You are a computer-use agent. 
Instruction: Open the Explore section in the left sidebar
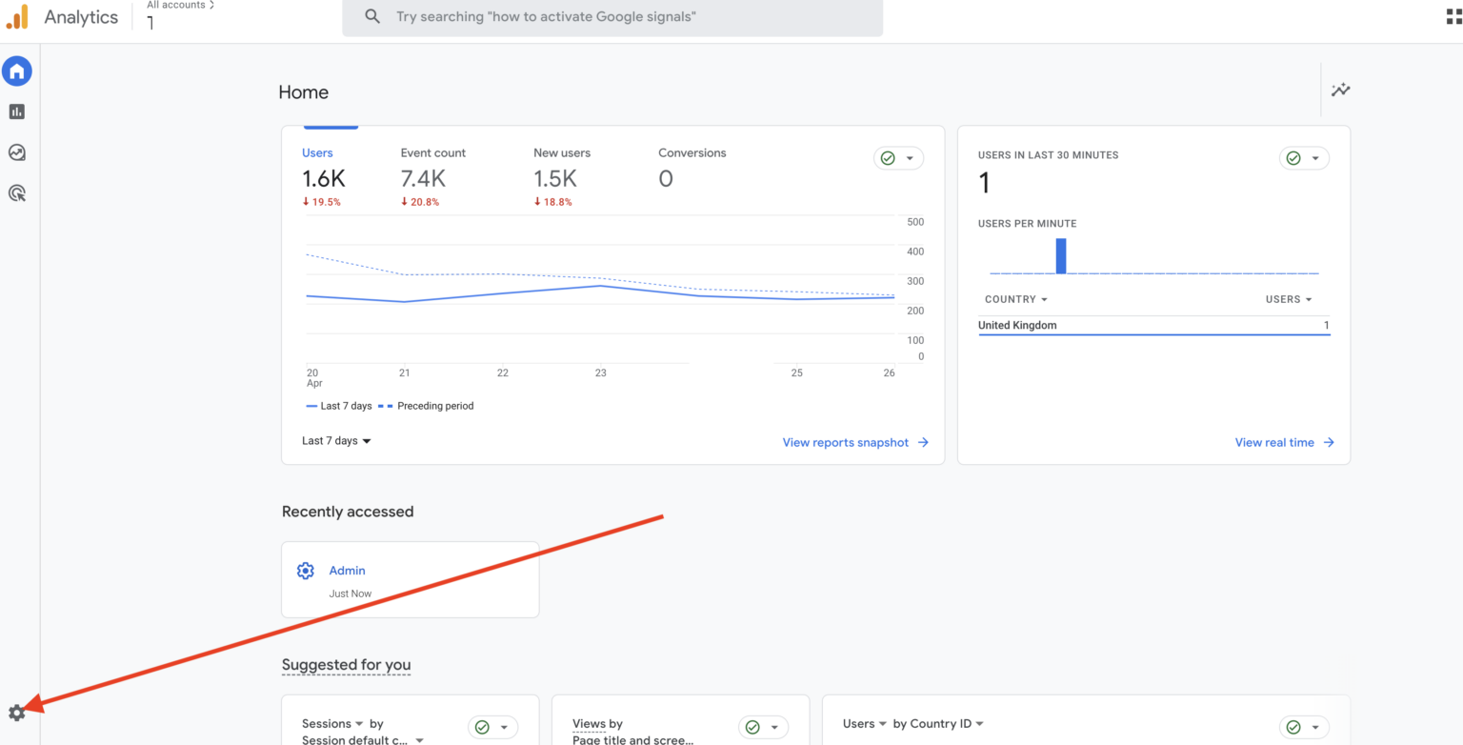coord(17,152)
